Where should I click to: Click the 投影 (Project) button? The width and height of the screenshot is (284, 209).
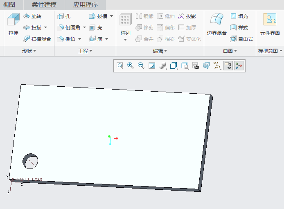point(187,16)
